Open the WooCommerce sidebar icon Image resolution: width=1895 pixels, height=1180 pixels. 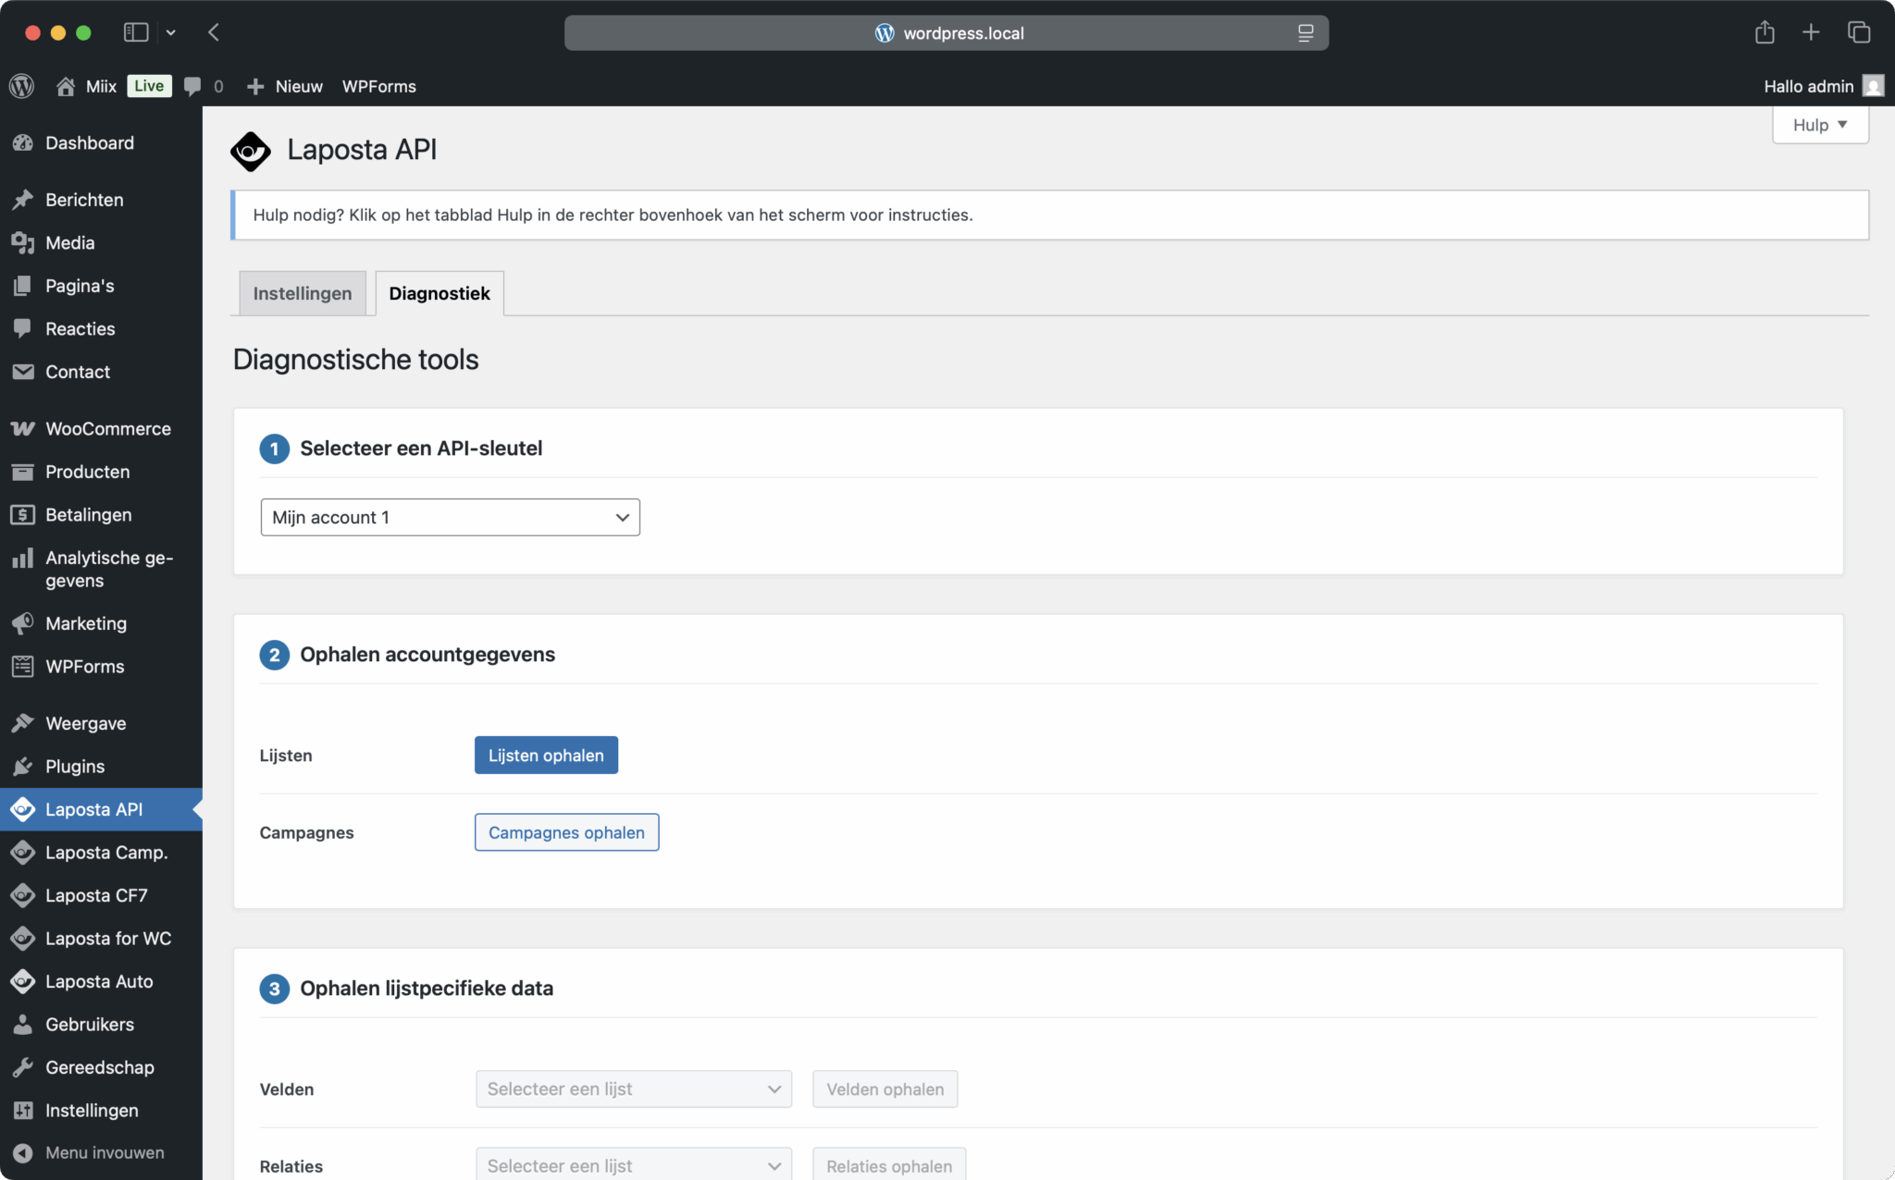pos(22,428)
